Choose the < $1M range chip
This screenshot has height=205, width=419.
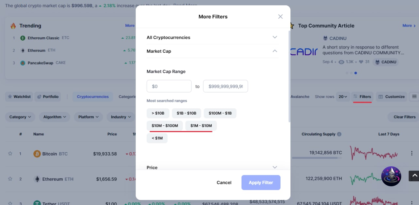click(x=157, y=138)
